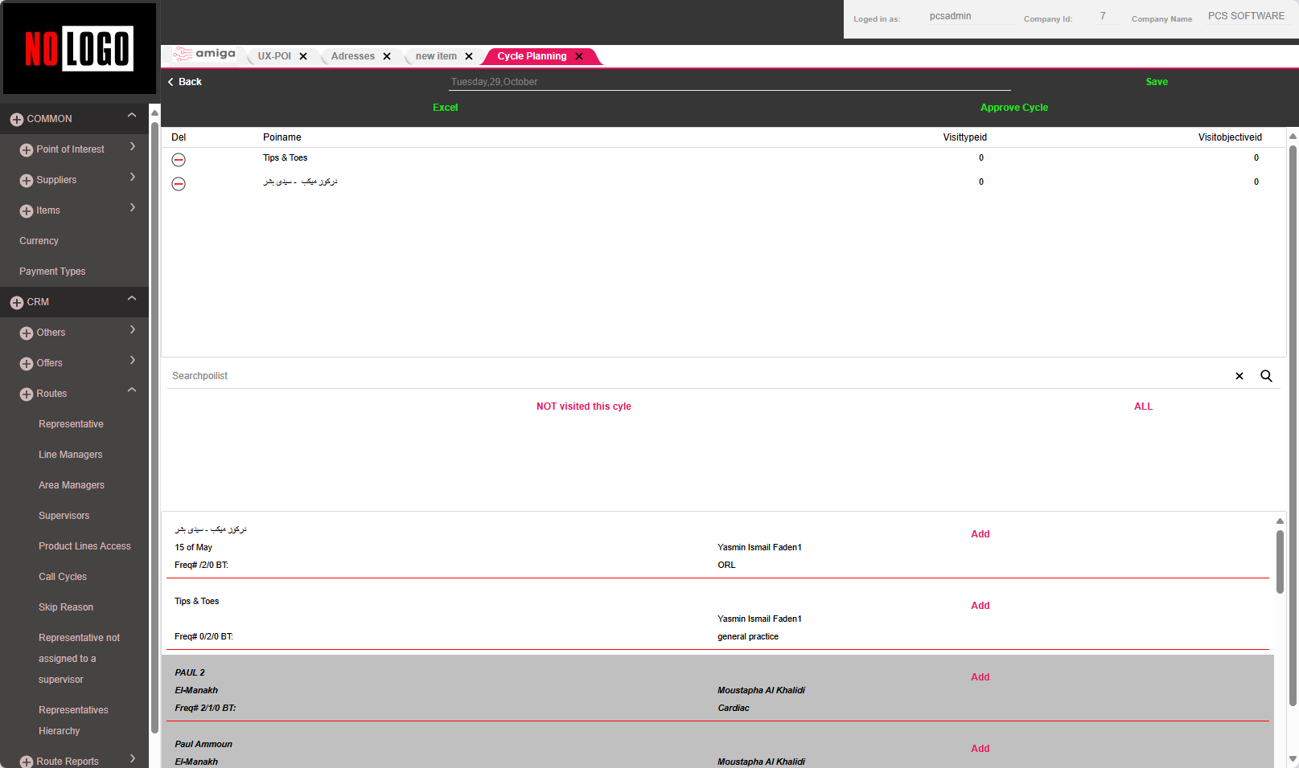Collapse the Routes menu group
The width and height of the screenshot is (1299, 768).
pyautogui.click(x=132, y=390)
